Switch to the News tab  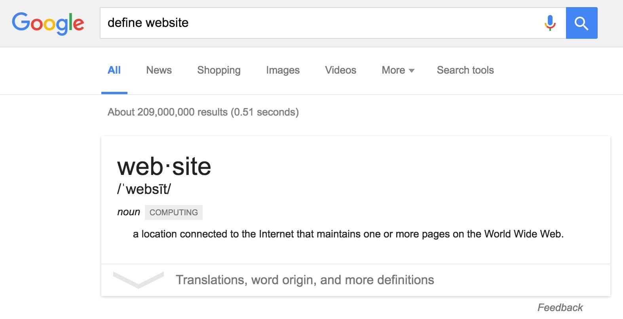tap(159, 70)
